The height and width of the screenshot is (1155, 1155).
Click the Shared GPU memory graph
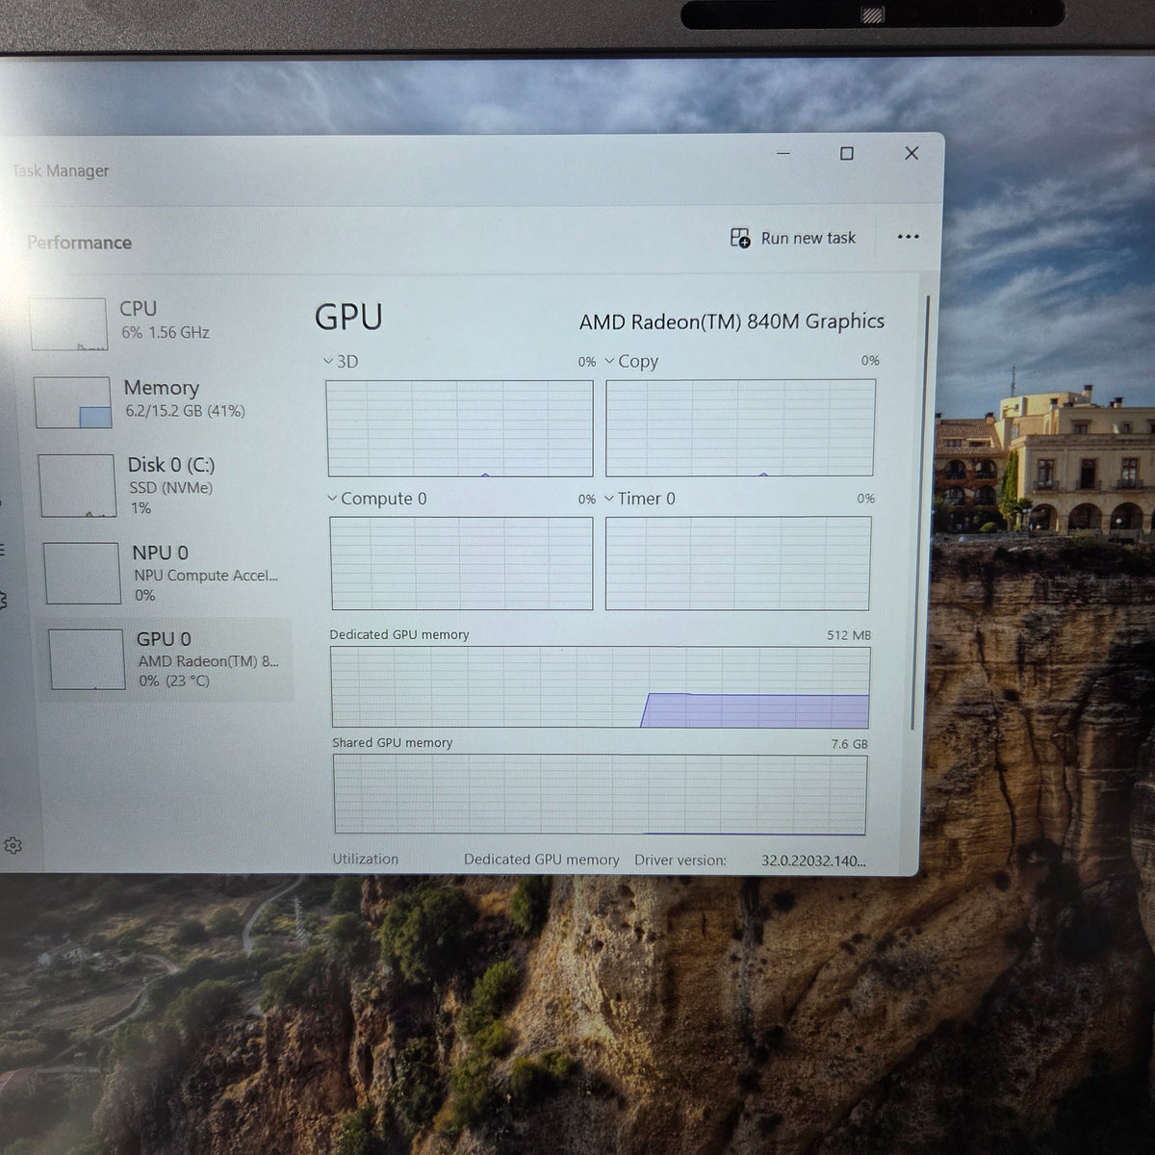[601, 794]
